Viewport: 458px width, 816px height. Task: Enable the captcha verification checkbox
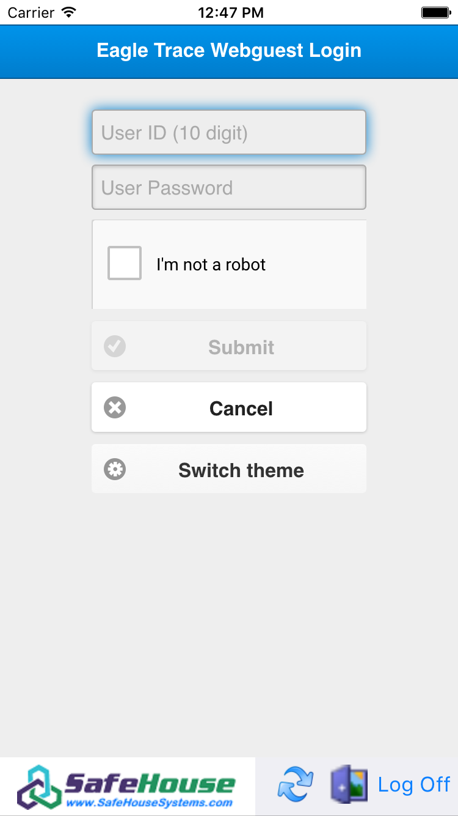(124, 262)
